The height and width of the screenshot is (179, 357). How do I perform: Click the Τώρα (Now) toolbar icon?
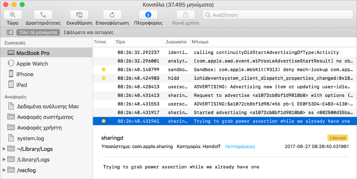point(13,15)
